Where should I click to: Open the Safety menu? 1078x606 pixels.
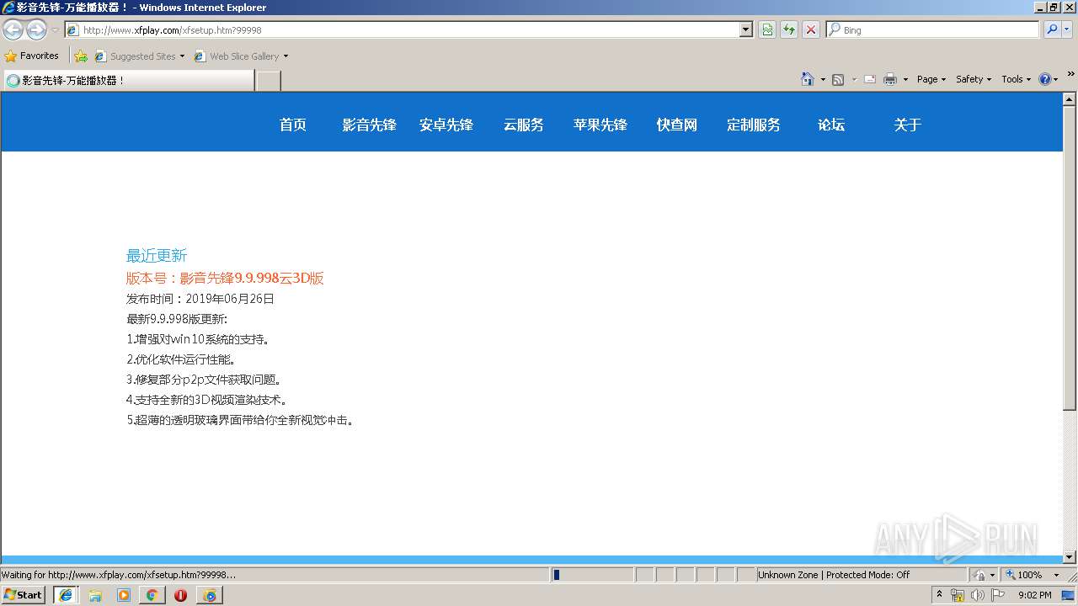tap(973, 79)
